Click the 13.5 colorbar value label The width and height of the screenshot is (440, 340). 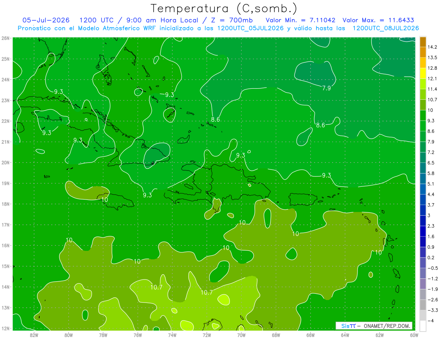click(x=432, y=58)
